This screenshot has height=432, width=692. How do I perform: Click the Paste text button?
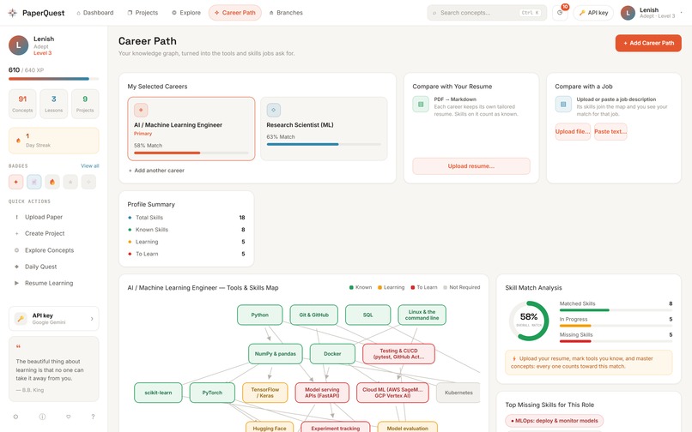point(610,132)
